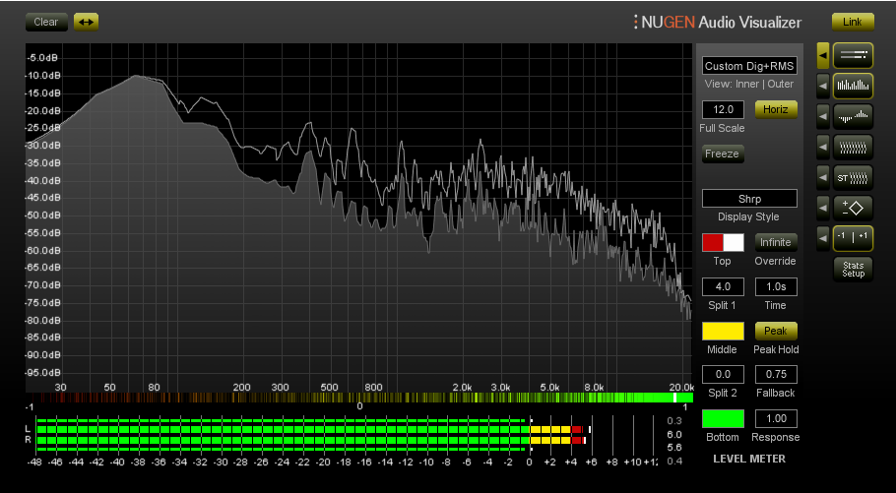Open settings arrow beside the chevron spectrogram icon
The image size is (896, 493).
tap(823, 148)
